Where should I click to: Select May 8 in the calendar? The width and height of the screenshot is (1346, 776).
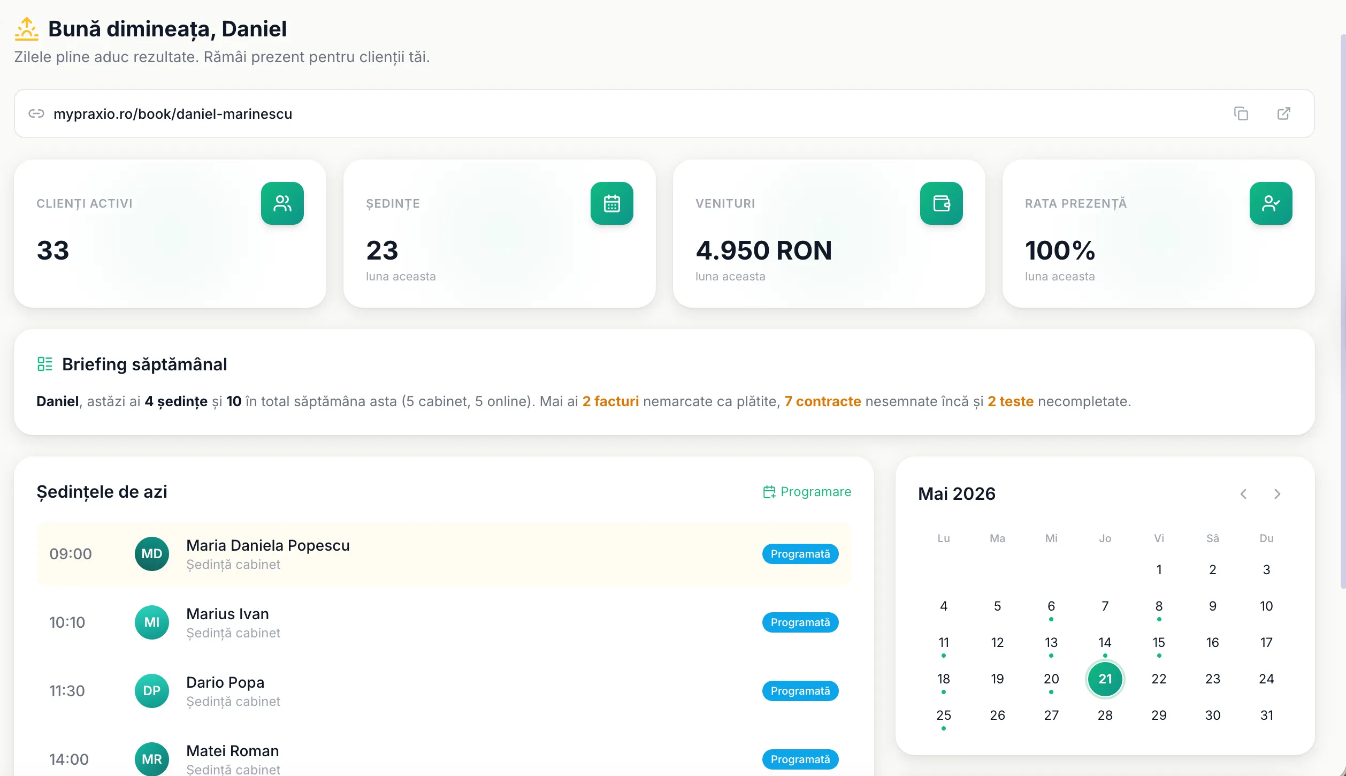(1159, 606)
